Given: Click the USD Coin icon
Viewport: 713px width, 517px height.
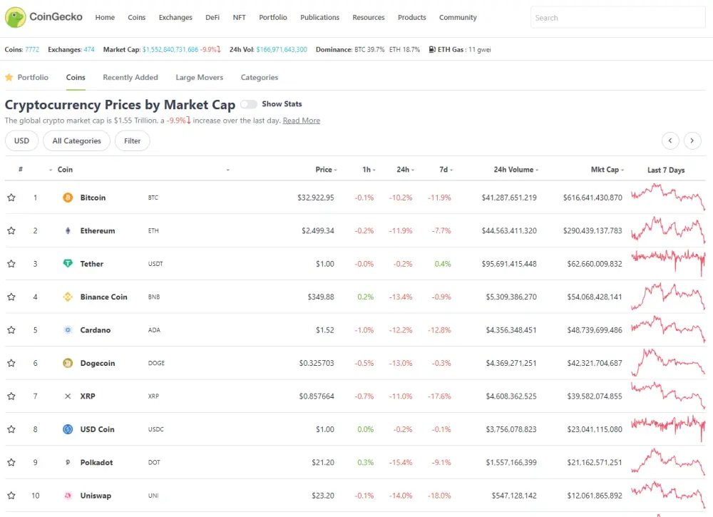Looking at the screenshot, I should (68, 429).
